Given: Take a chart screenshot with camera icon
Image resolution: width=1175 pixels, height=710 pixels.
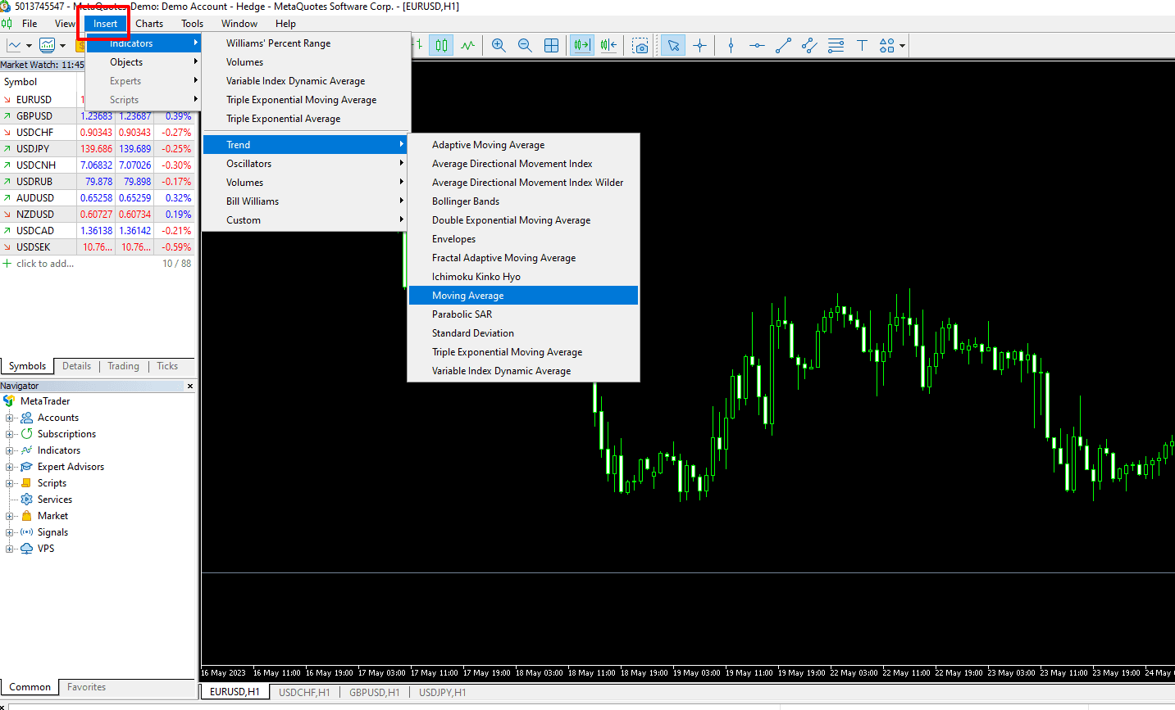Looking at the screenshot, I should coord(640,45).
